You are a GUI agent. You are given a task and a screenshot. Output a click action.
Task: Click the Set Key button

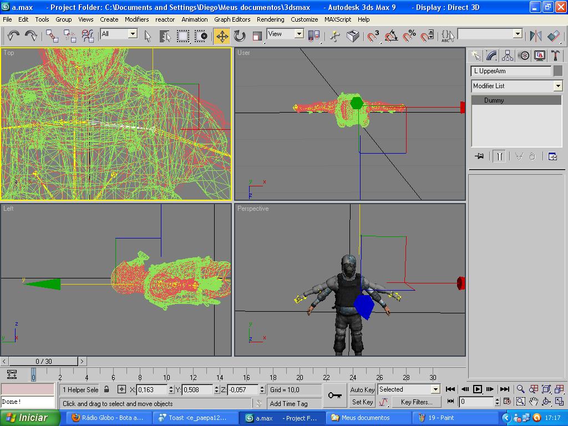tap(362, 402)
